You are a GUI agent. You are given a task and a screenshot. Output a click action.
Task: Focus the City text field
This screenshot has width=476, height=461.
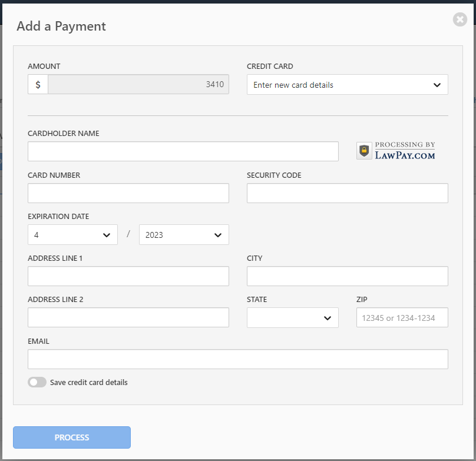click(348, 276)
